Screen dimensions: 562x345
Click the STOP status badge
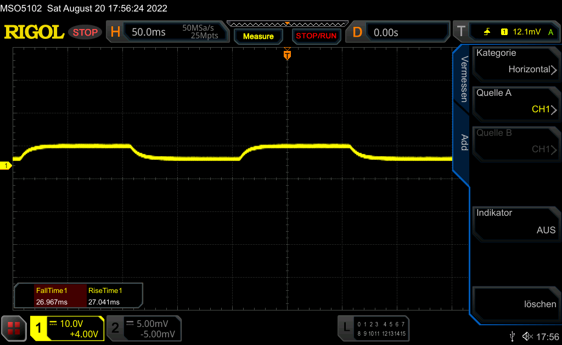[85, 32]
